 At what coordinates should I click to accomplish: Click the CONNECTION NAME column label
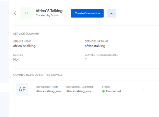click(x=47, y=87)
